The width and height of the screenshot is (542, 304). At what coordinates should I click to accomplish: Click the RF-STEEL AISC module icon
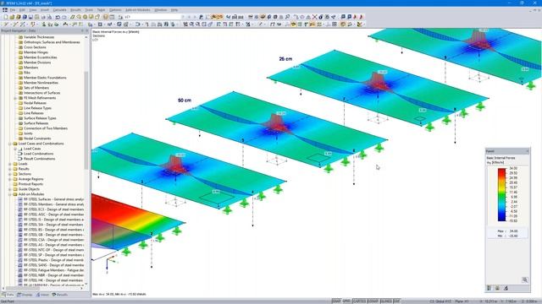coord(20,214)
